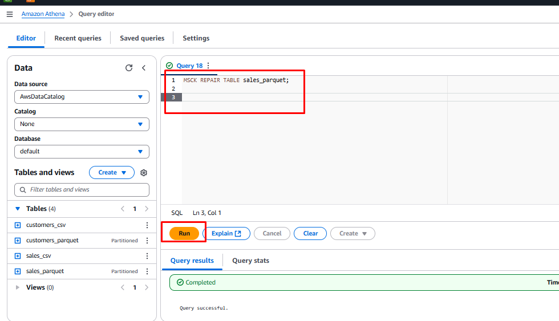559x321 pixels.
Task: Collapse the Data side panel
Action: click(x=144, y=68)
